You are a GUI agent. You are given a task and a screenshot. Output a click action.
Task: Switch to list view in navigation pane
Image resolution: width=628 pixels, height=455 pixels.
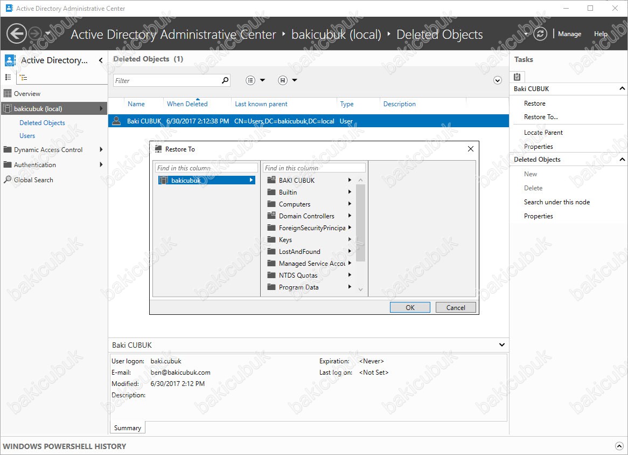(8, 77)
